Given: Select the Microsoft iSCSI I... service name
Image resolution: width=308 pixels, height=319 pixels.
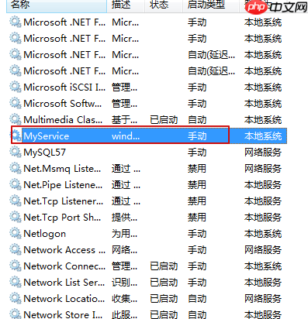Looking at the screenshot, I should [64, 87].
